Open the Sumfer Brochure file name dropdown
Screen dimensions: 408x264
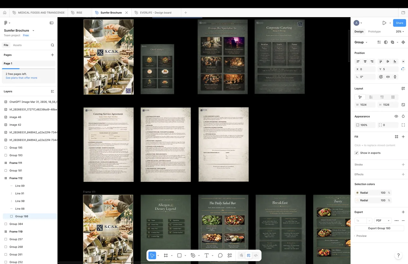point(33,31)
